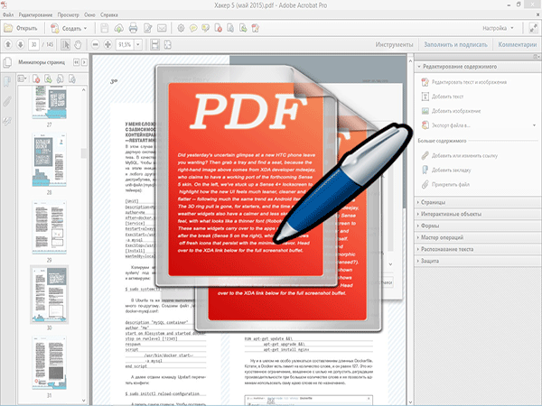Open the zoom percentage dropdown arrow
542x406 pixels.
pos(138,44)
